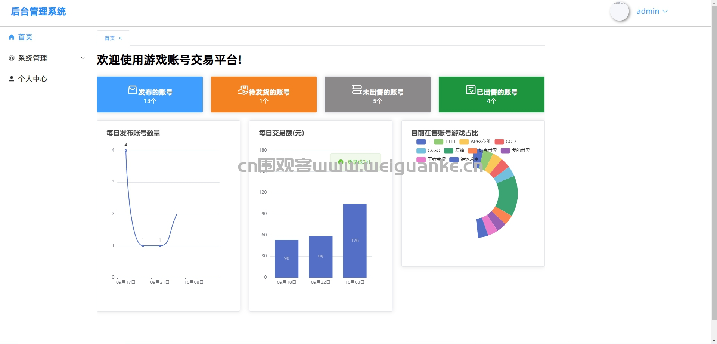Click the hand icon on 待发货的账号 card
The height and width of the screenshot is (344, 717).
click(x=243, y=90)
